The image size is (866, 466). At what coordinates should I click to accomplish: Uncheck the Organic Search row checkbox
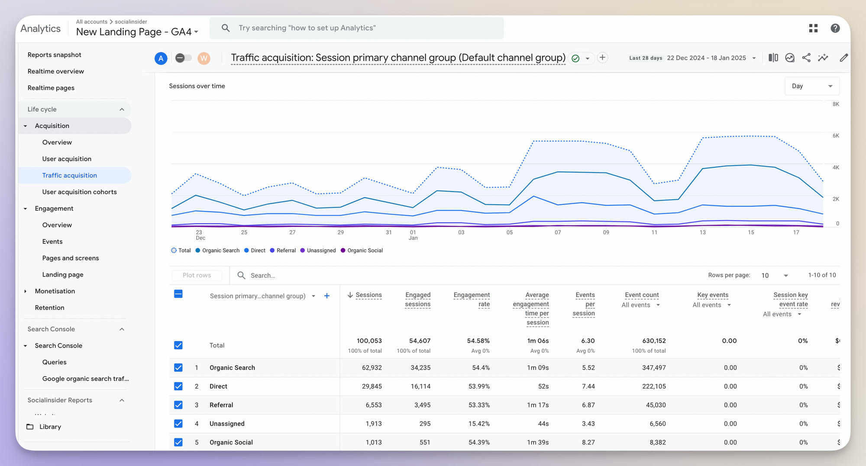pyautogui.click(x=178, y=368)
